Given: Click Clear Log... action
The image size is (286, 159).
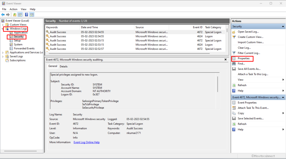Looking at the screenshot, I should (x=244, y=48).
